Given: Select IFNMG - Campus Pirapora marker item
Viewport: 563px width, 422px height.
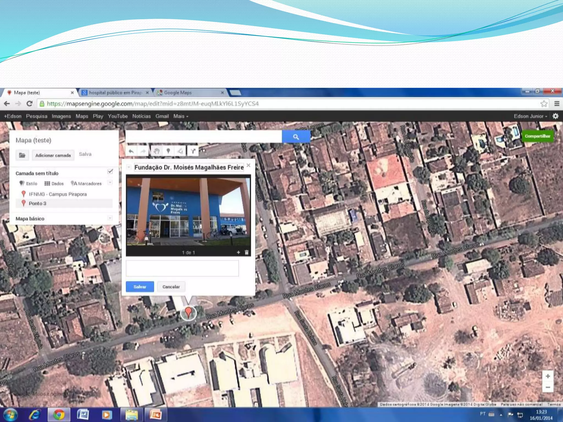Looking at the screenshot, I should (58, 194).
